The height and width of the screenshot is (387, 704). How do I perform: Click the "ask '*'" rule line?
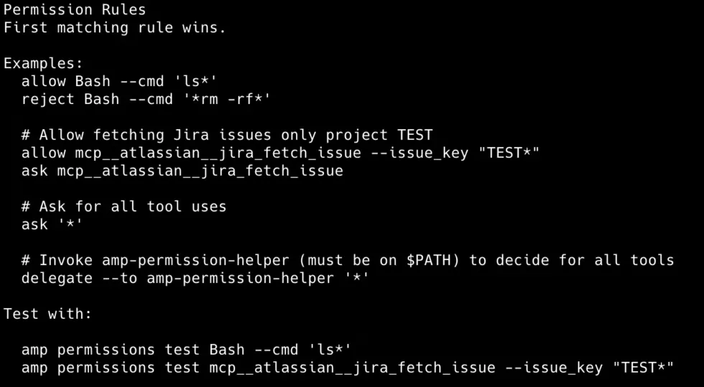52,225
